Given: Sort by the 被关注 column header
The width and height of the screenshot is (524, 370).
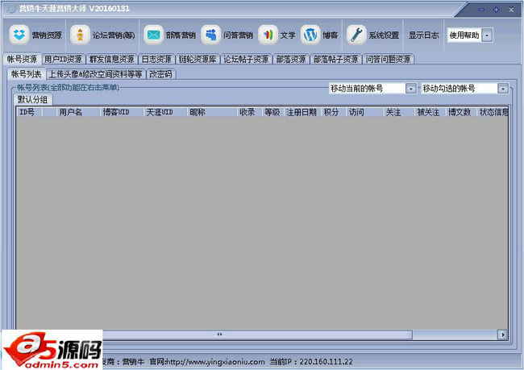Looking at the screenshot, I should pos(430,112).
